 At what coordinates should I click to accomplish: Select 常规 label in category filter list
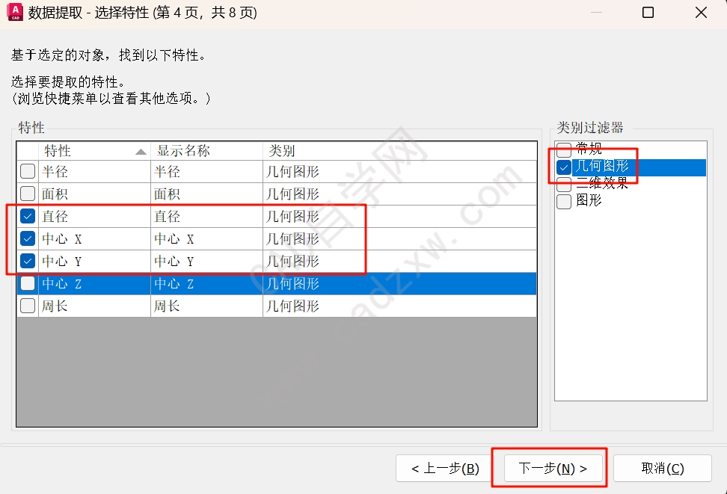pos(589,149)
